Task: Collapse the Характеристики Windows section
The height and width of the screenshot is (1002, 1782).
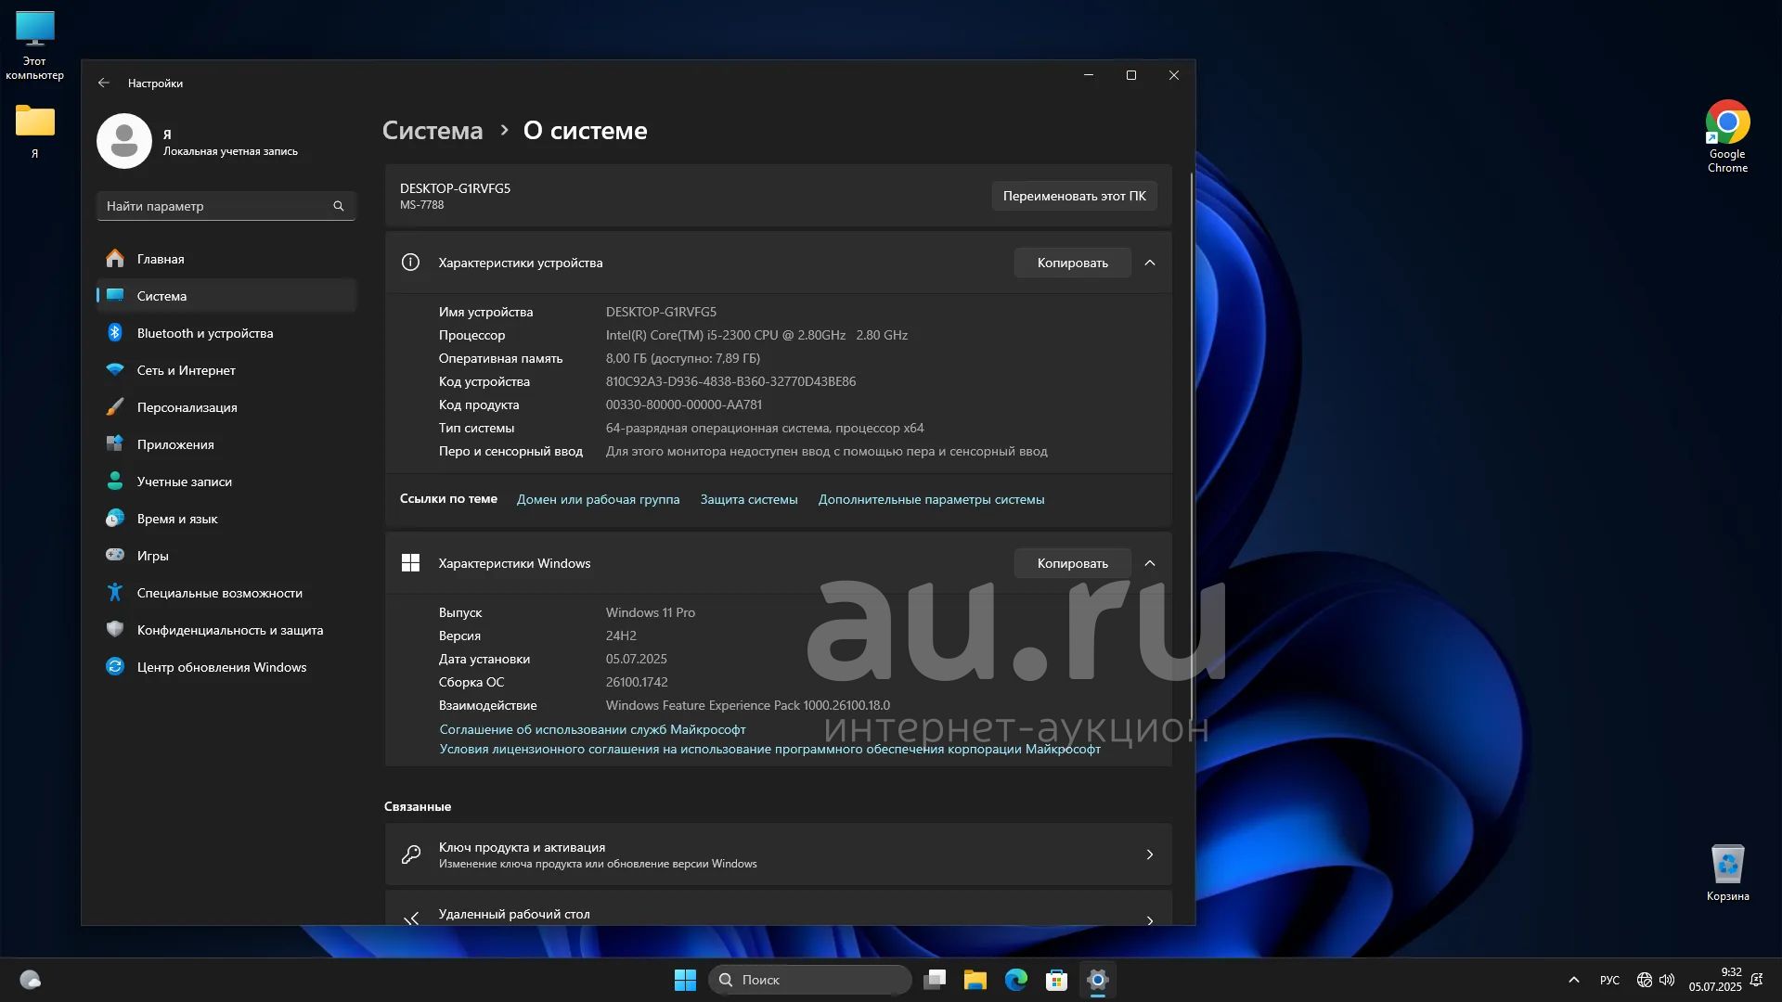Action: (1150, 563)
